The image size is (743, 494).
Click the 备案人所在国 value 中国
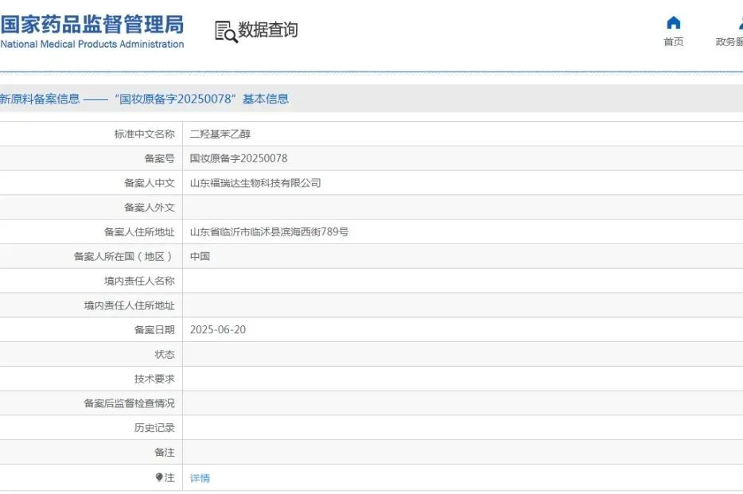point(200,257)
